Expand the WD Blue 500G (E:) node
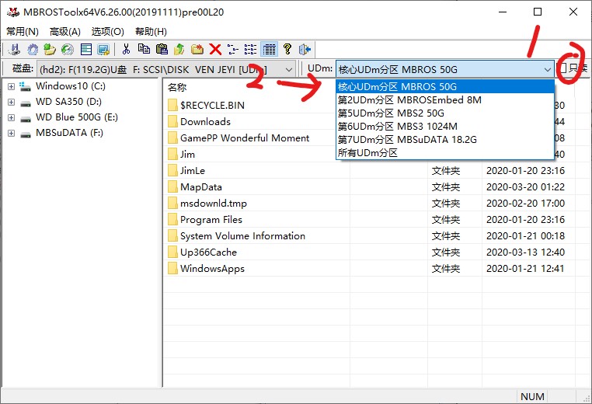The height and width of the screenshot is (404, 592). (x=11, y=117)
